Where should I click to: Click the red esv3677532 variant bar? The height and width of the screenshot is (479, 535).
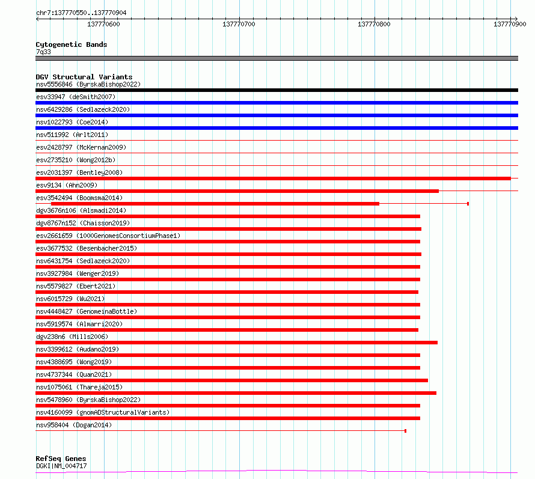click(228, 254)
